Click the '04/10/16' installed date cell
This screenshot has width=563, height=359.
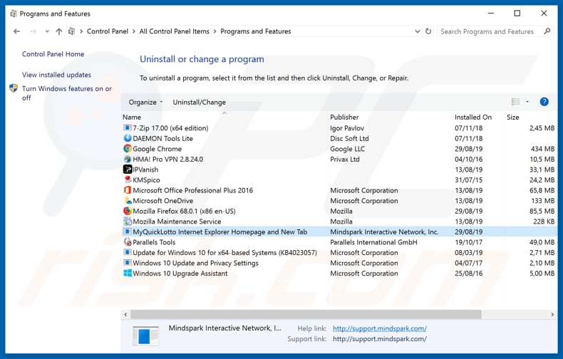468,159
